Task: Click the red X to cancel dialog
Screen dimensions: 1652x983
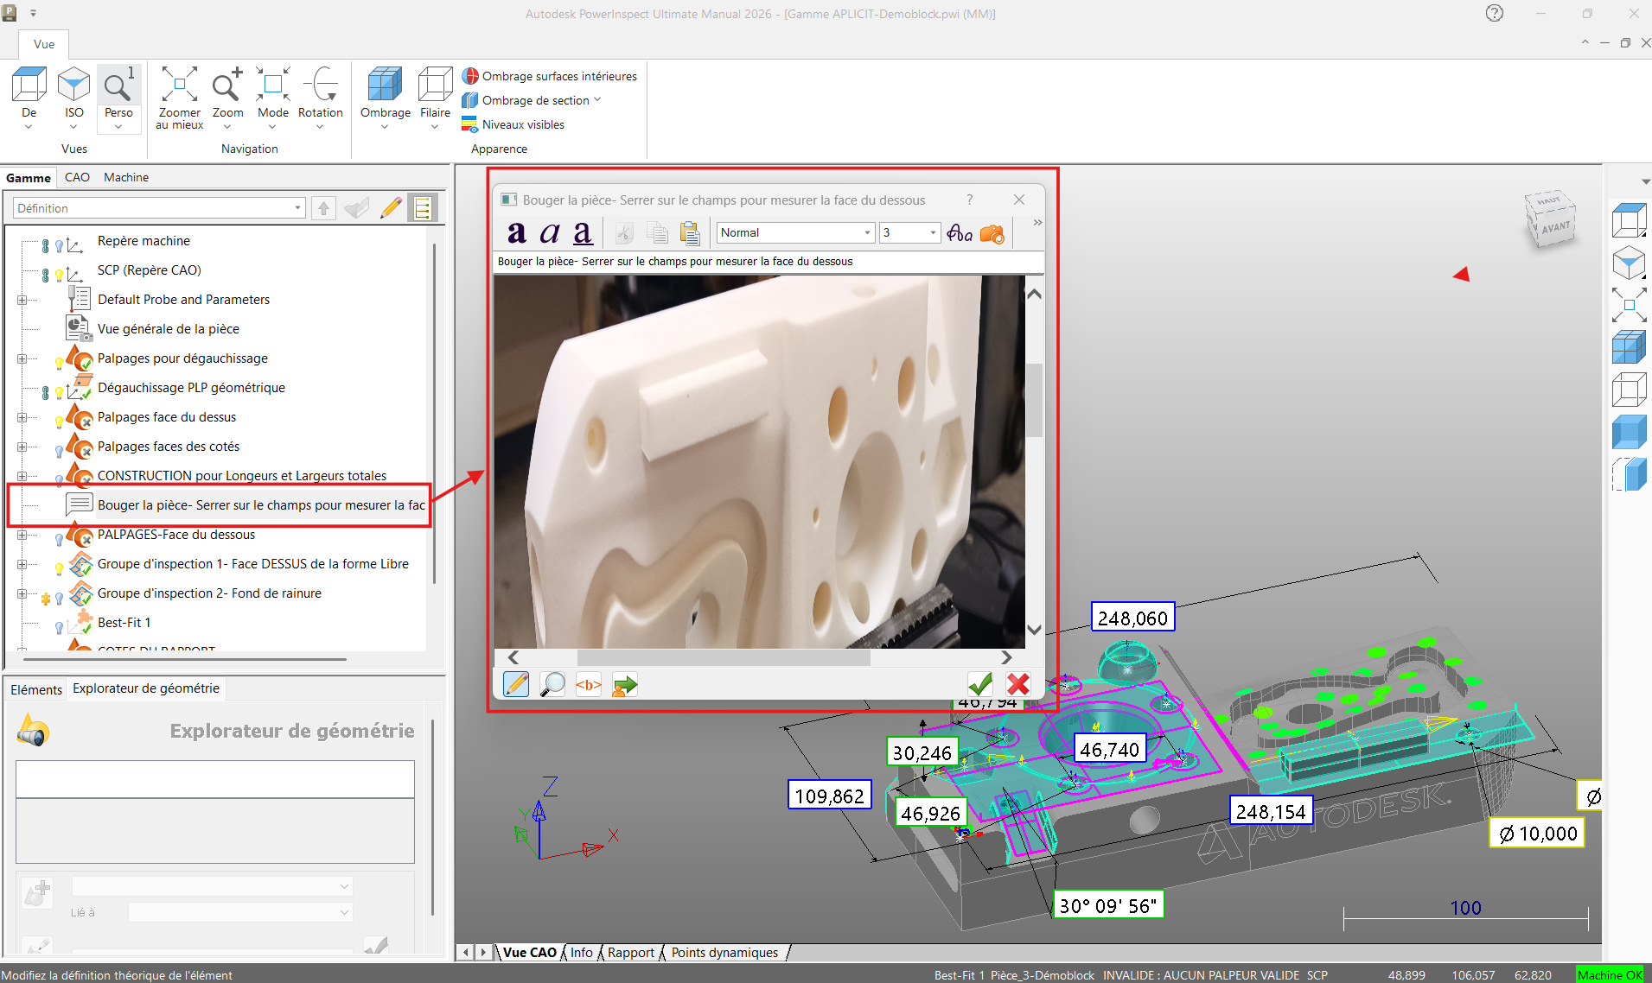Action: point(1017,684)
